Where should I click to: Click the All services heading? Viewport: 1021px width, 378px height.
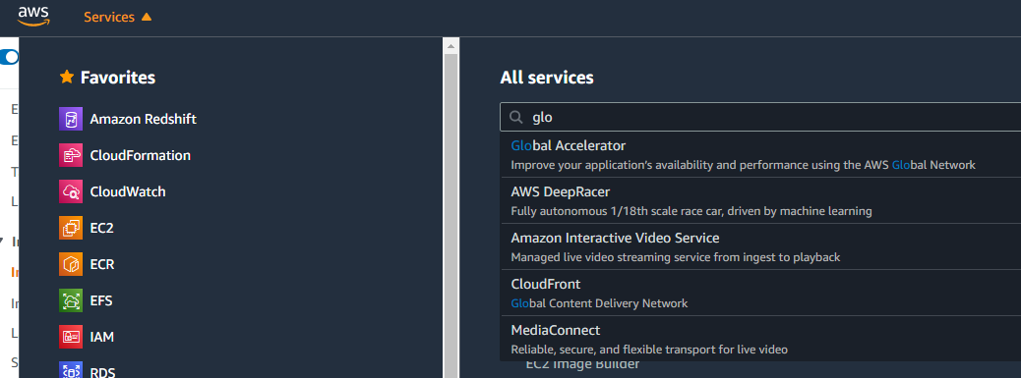coord(547,78)
